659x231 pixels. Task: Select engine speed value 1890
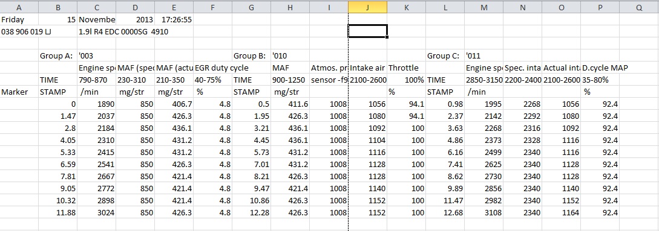[x=97, y=104]
